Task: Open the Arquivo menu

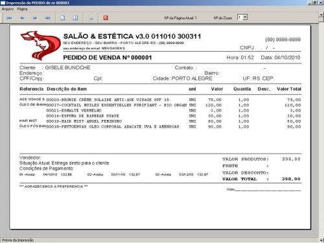Action: [x=8, y=9]
